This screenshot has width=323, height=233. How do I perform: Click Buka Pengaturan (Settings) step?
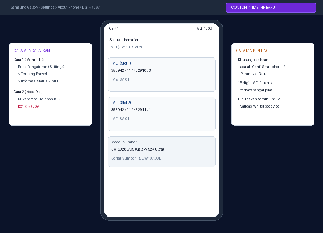tap(41, 67)
